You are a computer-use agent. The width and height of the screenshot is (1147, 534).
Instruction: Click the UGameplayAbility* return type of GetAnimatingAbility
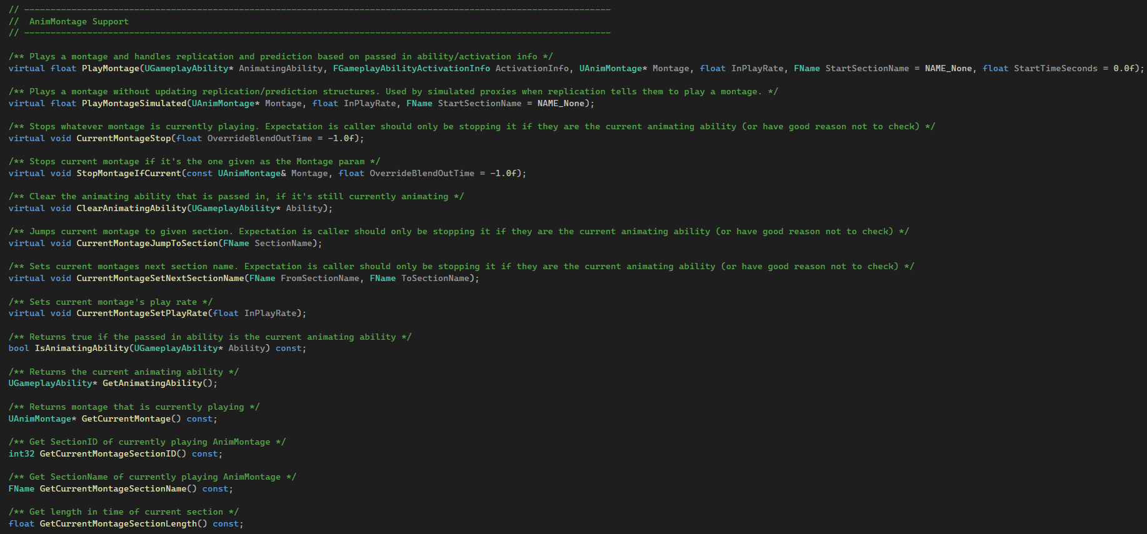coord(53,383)
